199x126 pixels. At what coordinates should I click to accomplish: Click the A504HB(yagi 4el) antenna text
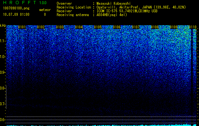coord(112,15)
